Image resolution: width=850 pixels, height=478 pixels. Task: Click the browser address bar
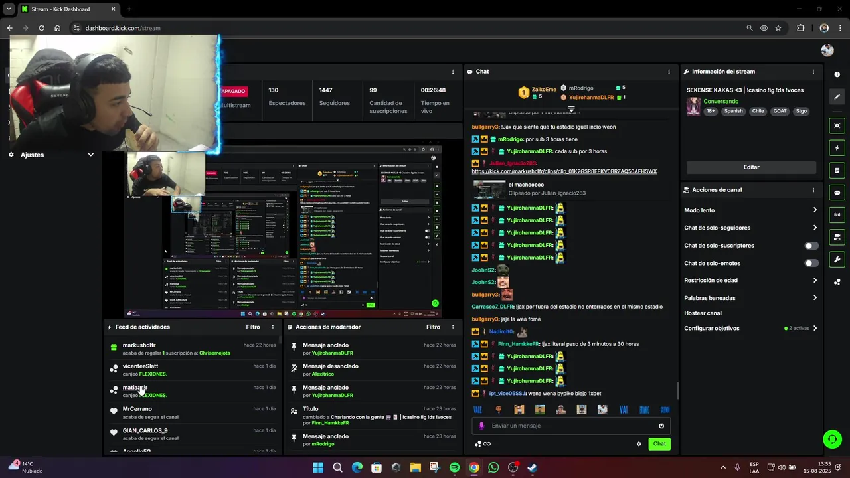(405, 28)
